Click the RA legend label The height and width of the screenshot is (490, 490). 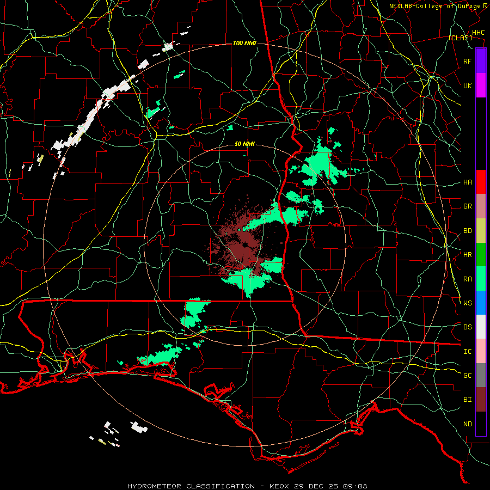(x=467, y=279)
